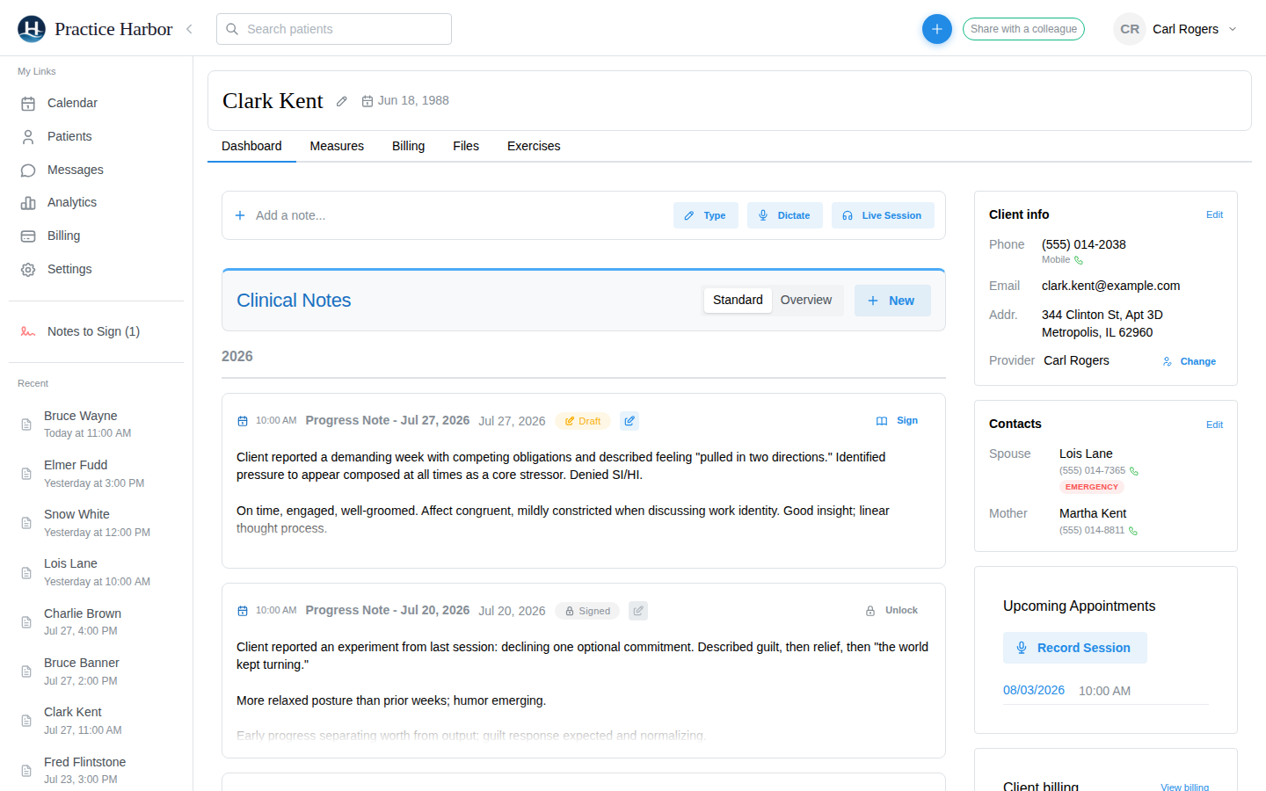This screenshot has height=791, width=1266.
Task: Share with a colleague
Action: (1023, 29)
